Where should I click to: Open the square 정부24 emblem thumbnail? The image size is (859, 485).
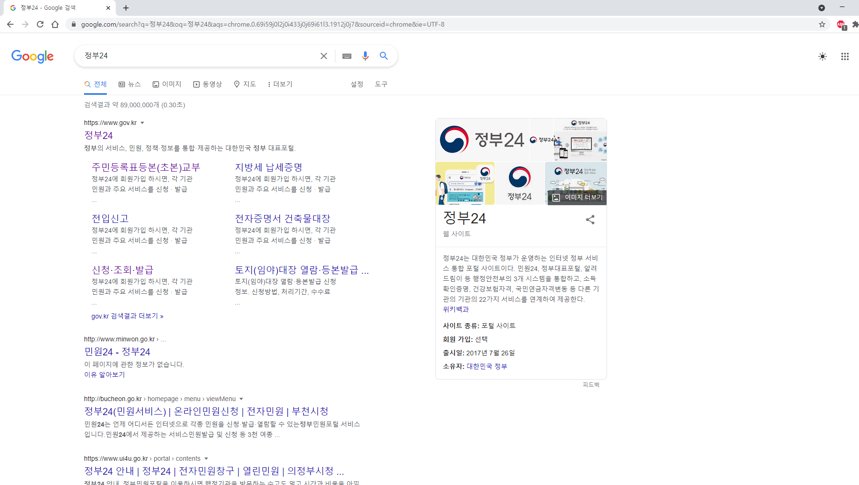pyautogui.click(x=520, y=183)
